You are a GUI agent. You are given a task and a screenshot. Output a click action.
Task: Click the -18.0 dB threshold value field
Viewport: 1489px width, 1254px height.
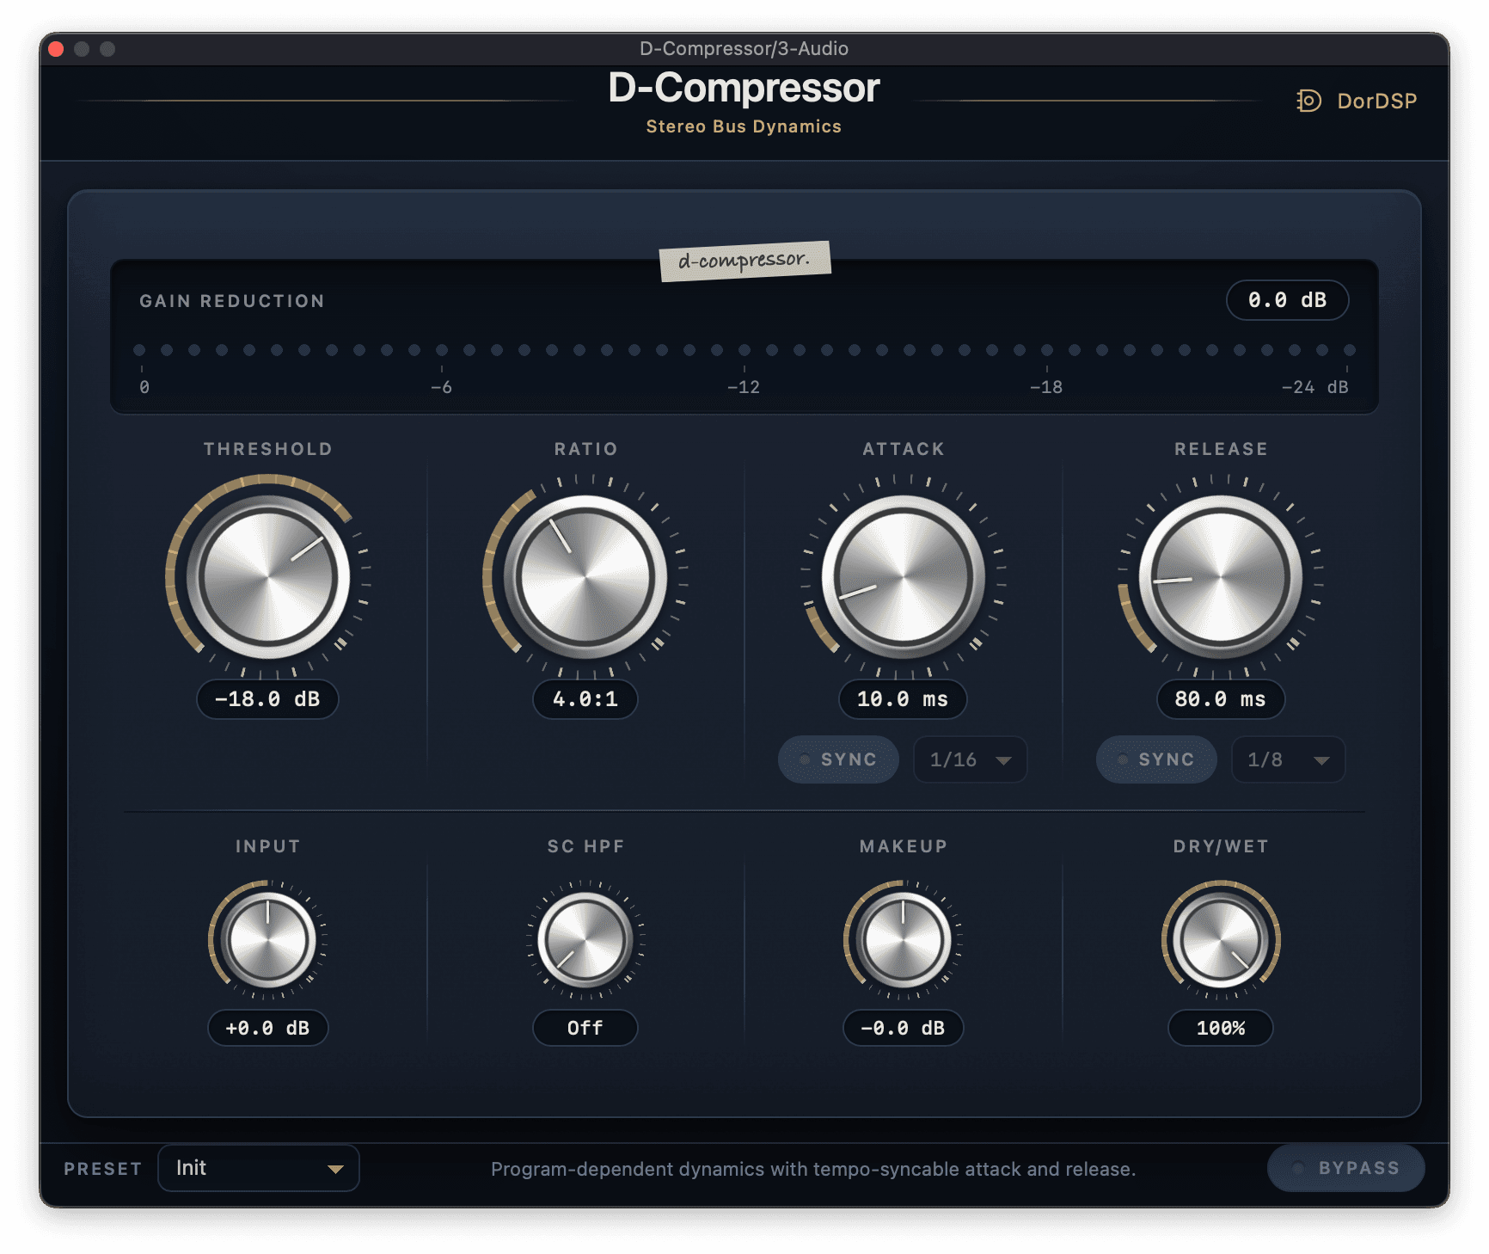point(267,698)
